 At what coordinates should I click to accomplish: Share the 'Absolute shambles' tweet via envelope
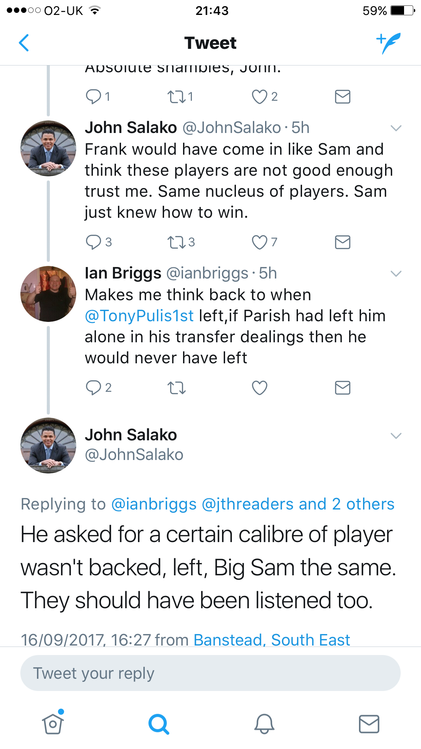coord(342,97)
